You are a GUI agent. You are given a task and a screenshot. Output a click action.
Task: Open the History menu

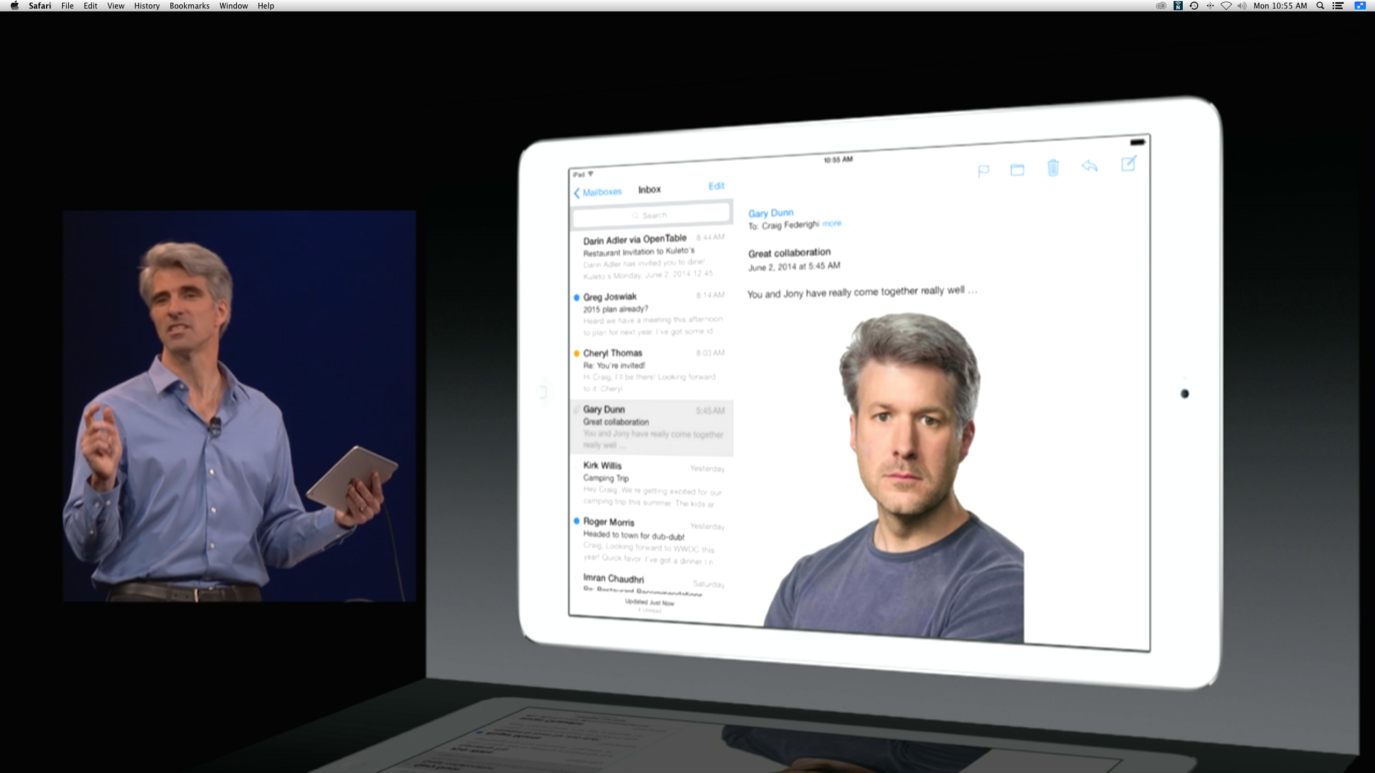[x=147, y=6]
